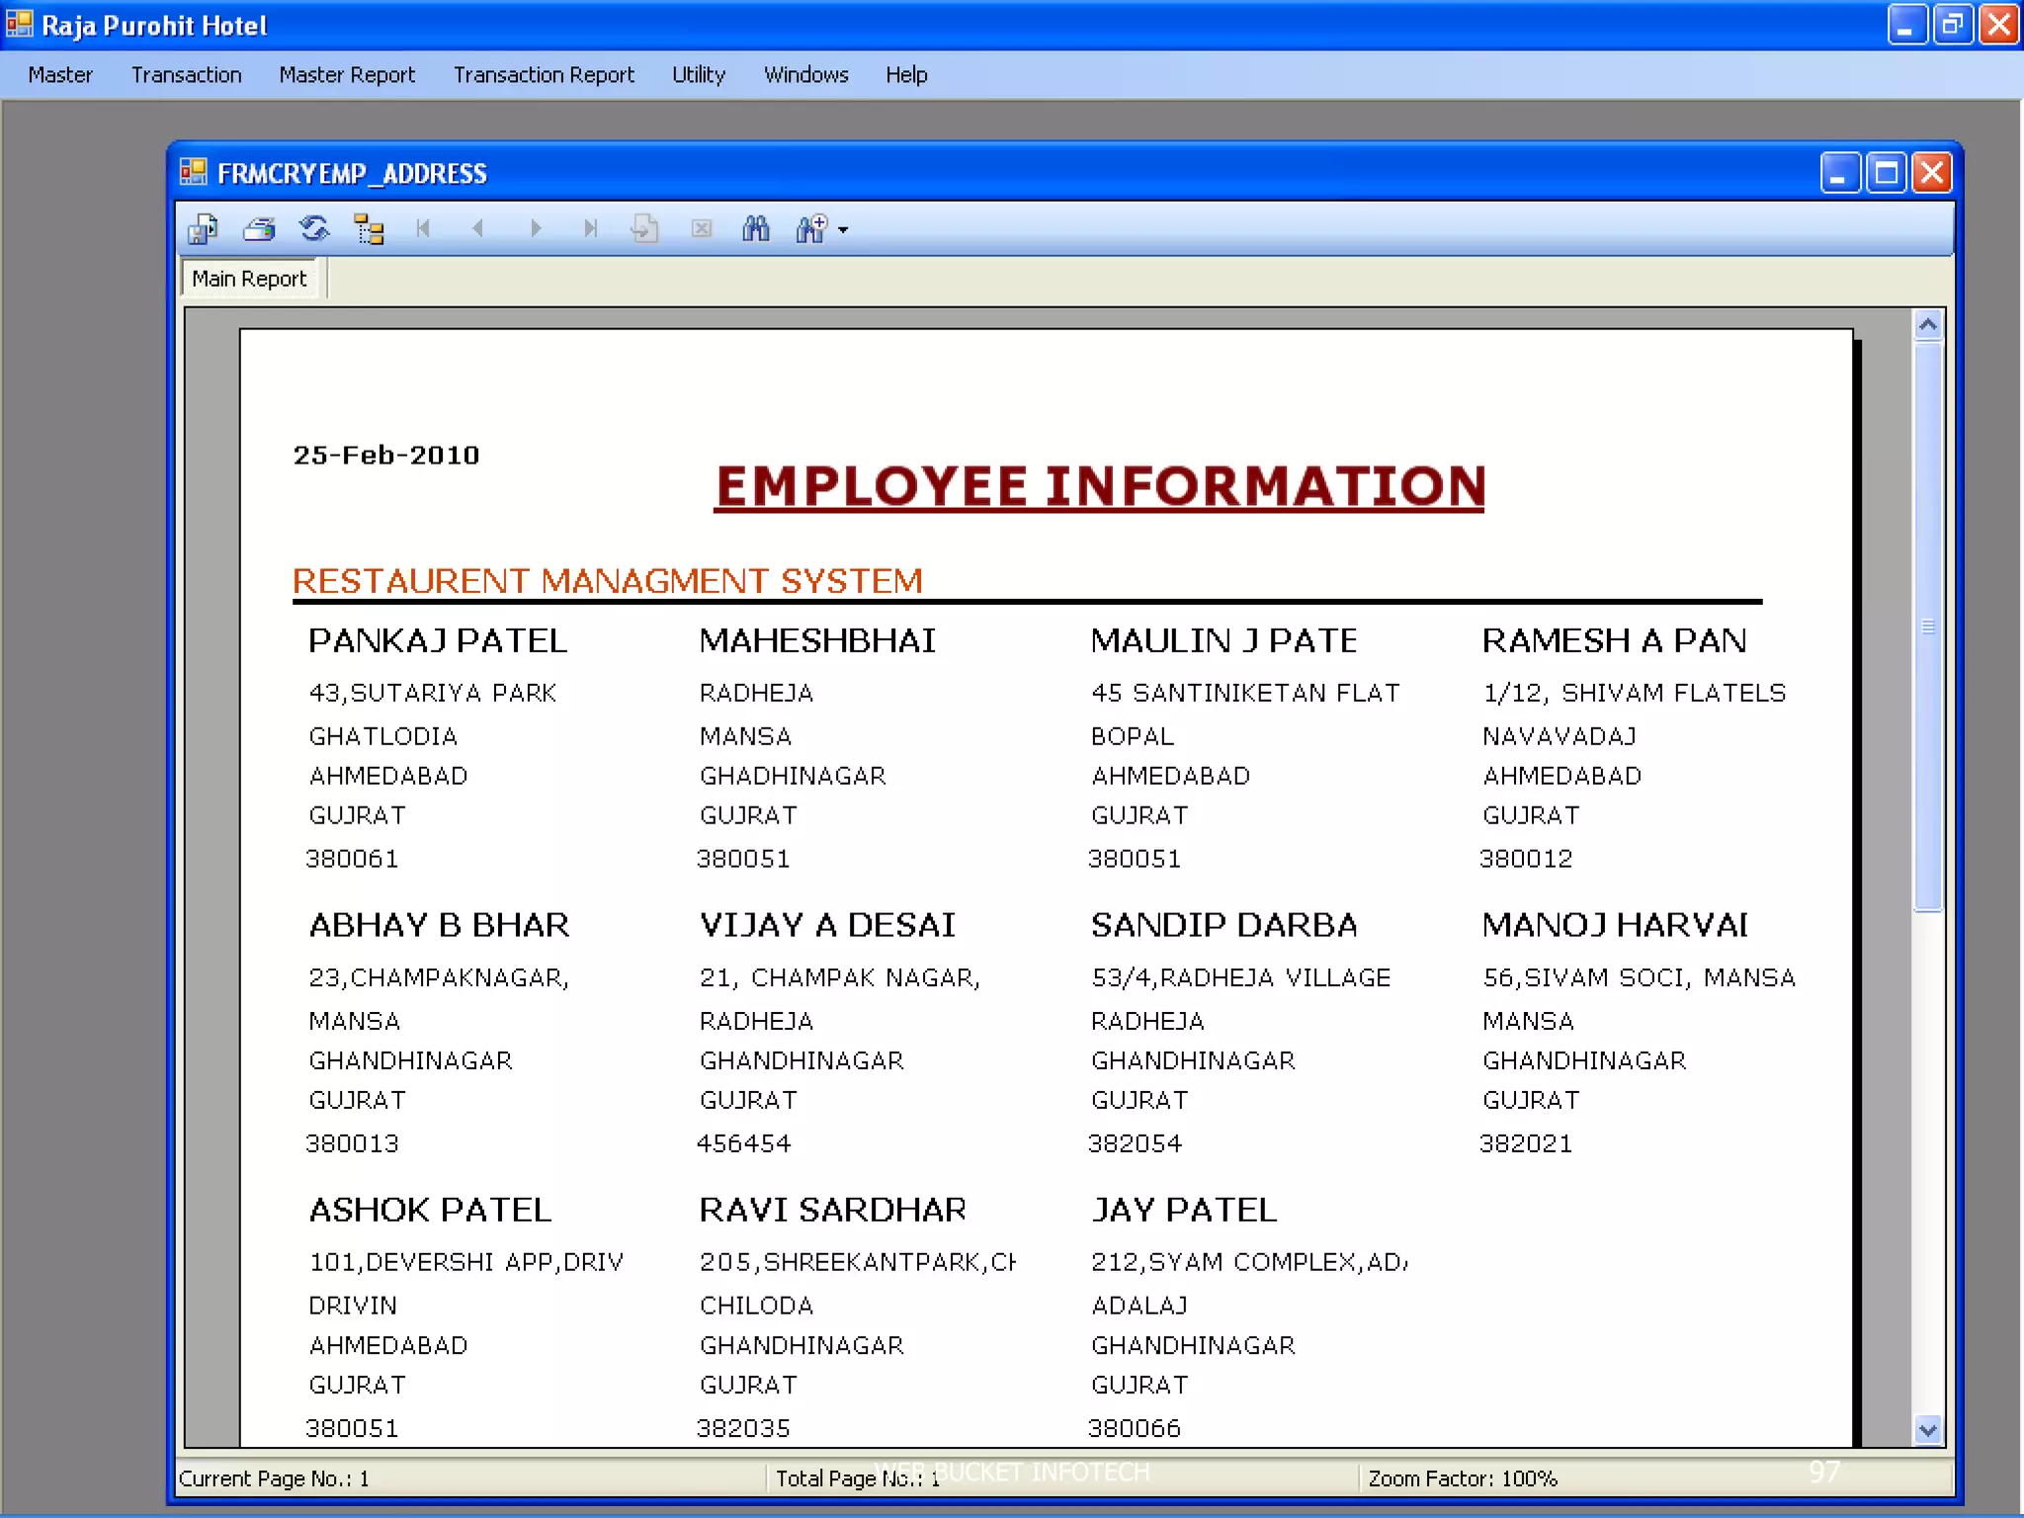Click address 43,SUTARIYA PARK
The image size is (2024, 1518).
(433, 693)
